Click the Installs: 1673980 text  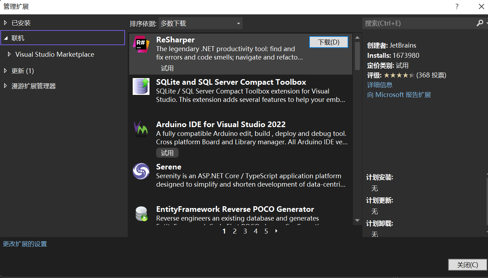(x=393, y=55)
